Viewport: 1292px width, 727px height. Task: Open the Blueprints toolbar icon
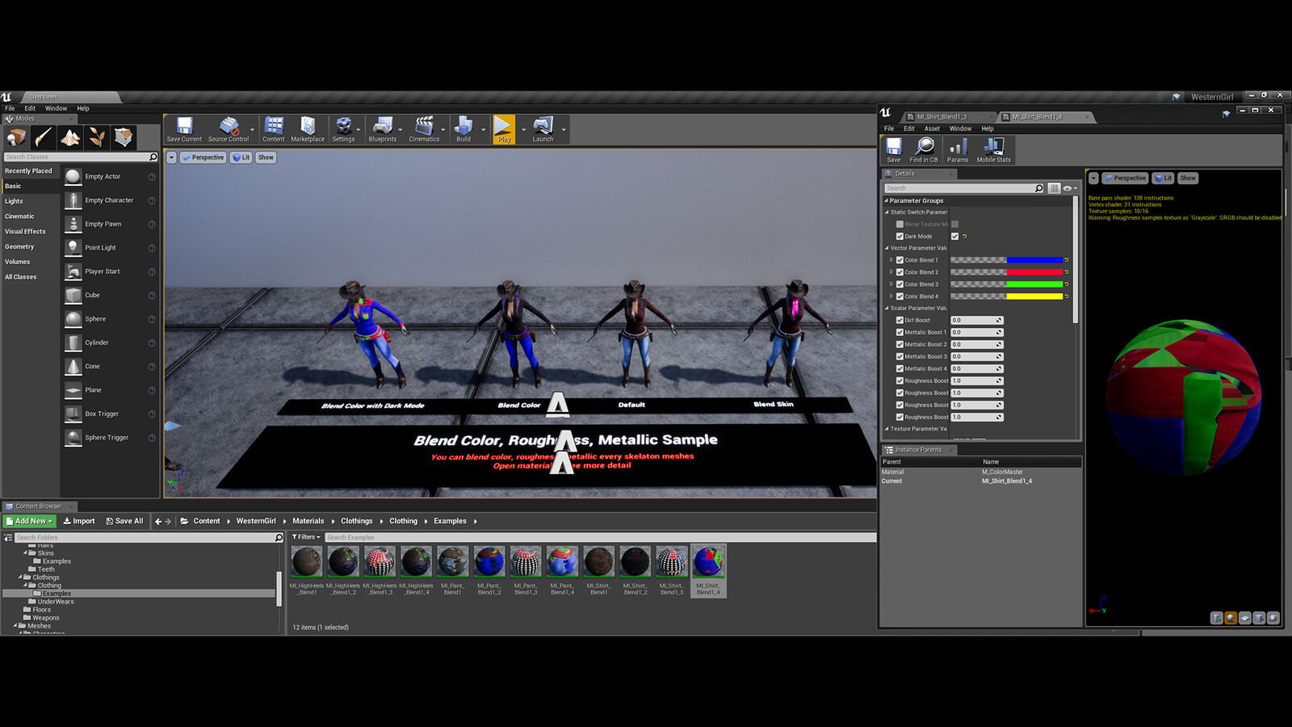click(383, 129)
